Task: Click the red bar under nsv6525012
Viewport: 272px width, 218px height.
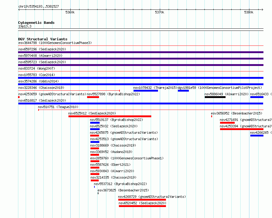Action: [110, 116]
